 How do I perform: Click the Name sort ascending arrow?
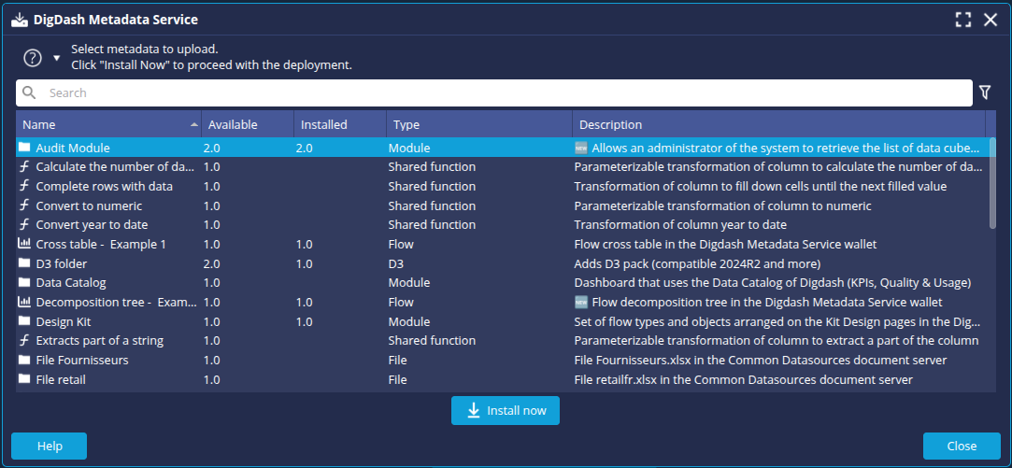194,124
